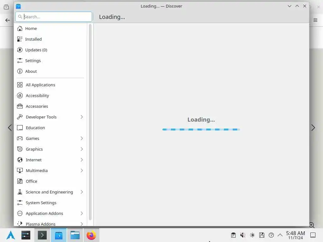Click the Discover app icon in titlebar

click(x=18, y=6)
